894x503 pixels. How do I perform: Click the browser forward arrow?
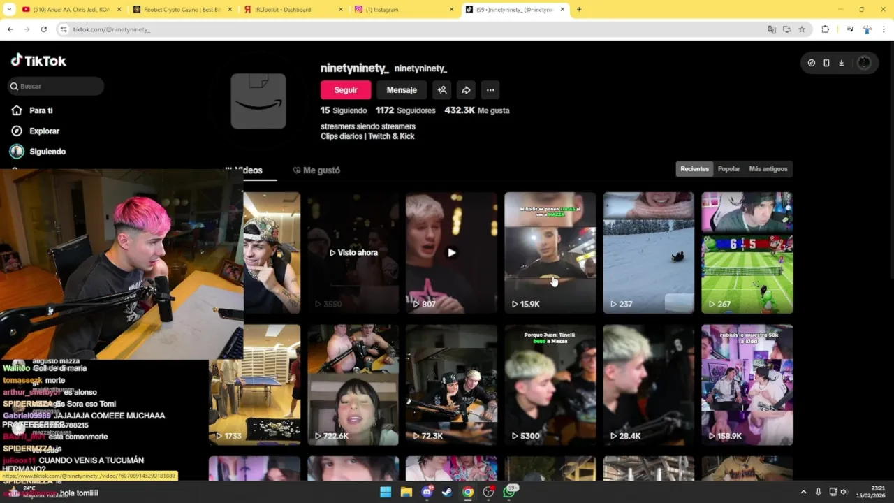[27, 29]
